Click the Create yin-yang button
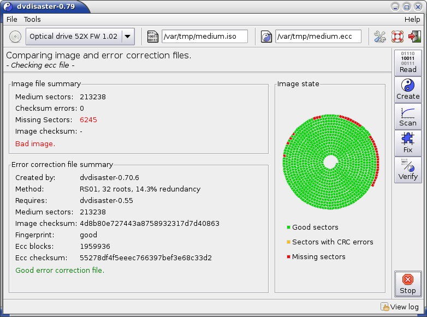Image resolution: width=427 pixels, height=317 pixels. [408, 89]
